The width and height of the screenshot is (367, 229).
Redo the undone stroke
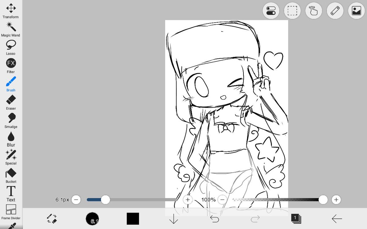click(255, 219)
